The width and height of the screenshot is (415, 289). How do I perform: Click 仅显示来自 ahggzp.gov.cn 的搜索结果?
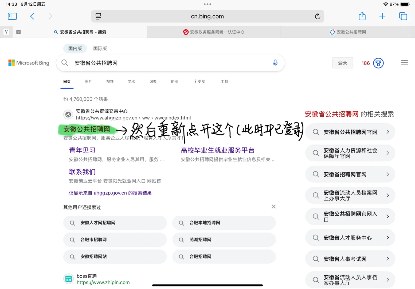(110, 193)
